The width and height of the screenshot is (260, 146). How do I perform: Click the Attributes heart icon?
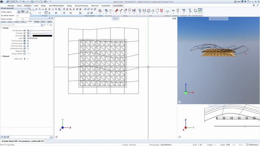coord(184,11)
